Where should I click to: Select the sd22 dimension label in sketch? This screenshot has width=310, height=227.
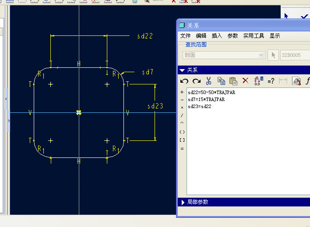click(145, 36)
